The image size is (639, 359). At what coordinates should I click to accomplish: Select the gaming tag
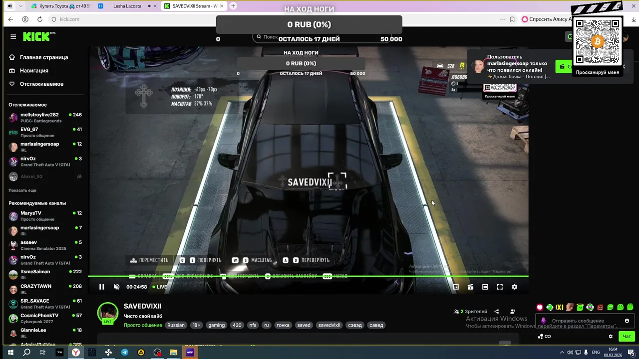pyautogui.click(x=216, y=325)
